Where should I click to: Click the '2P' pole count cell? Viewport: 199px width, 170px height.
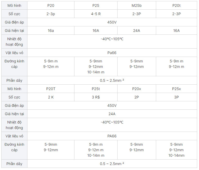pos(137,97)
